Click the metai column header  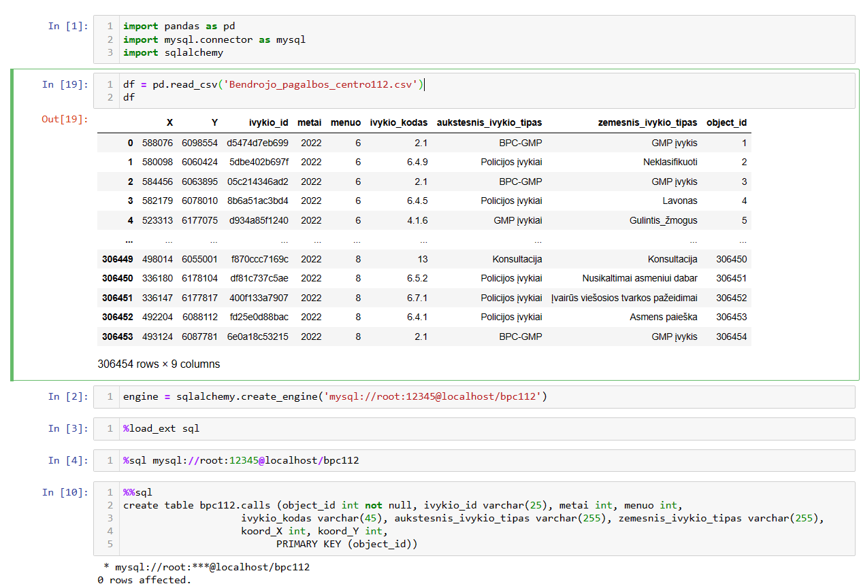pos(310,123)
